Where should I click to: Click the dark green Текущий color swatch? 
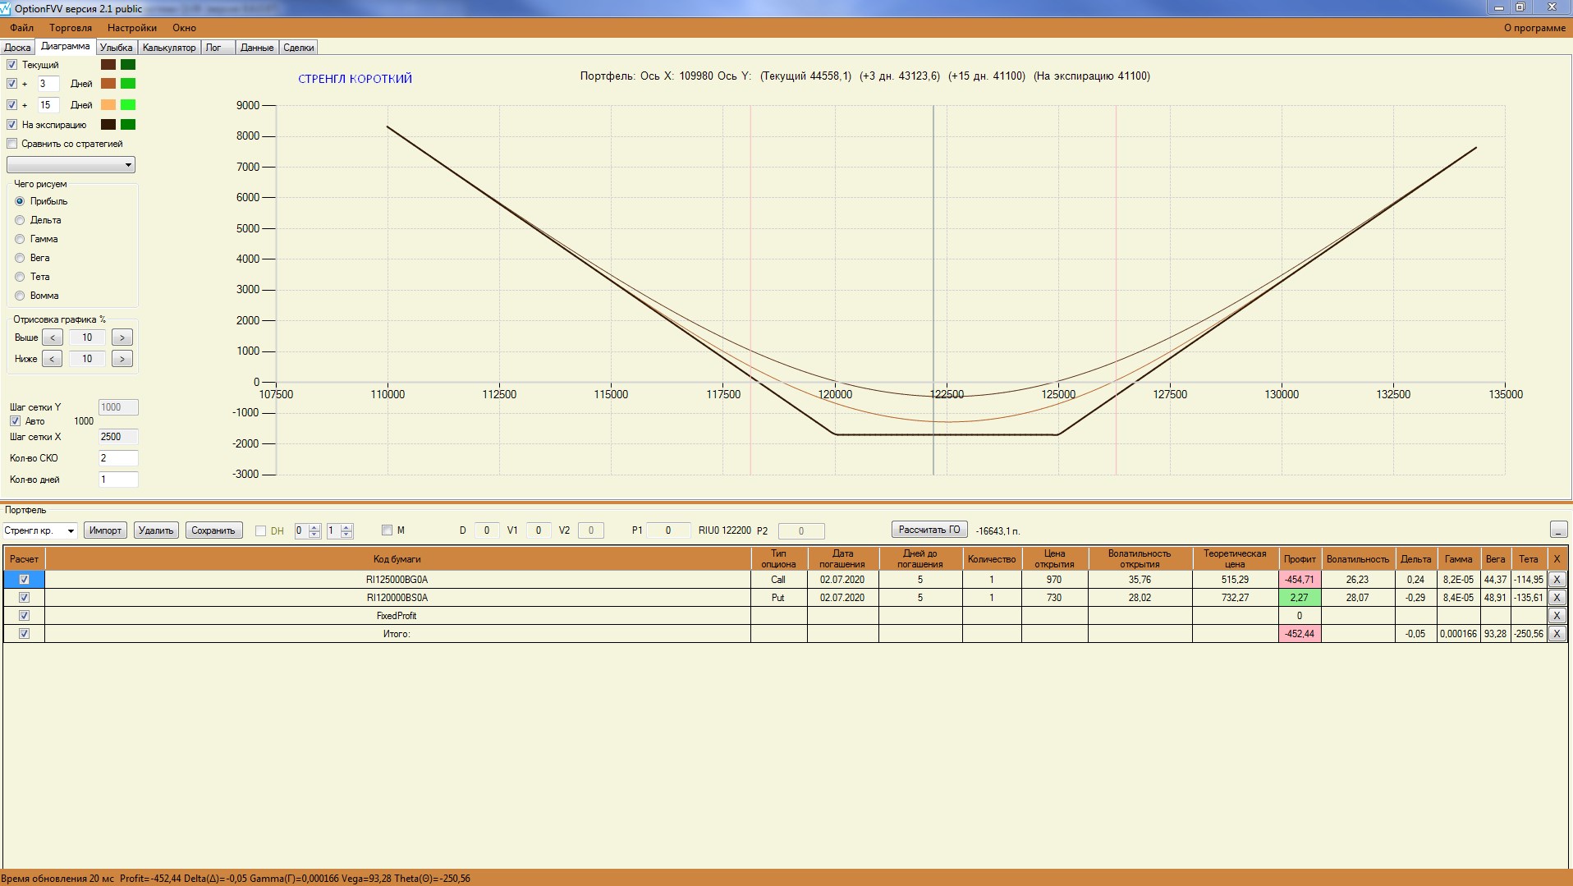tap(128, 65)
